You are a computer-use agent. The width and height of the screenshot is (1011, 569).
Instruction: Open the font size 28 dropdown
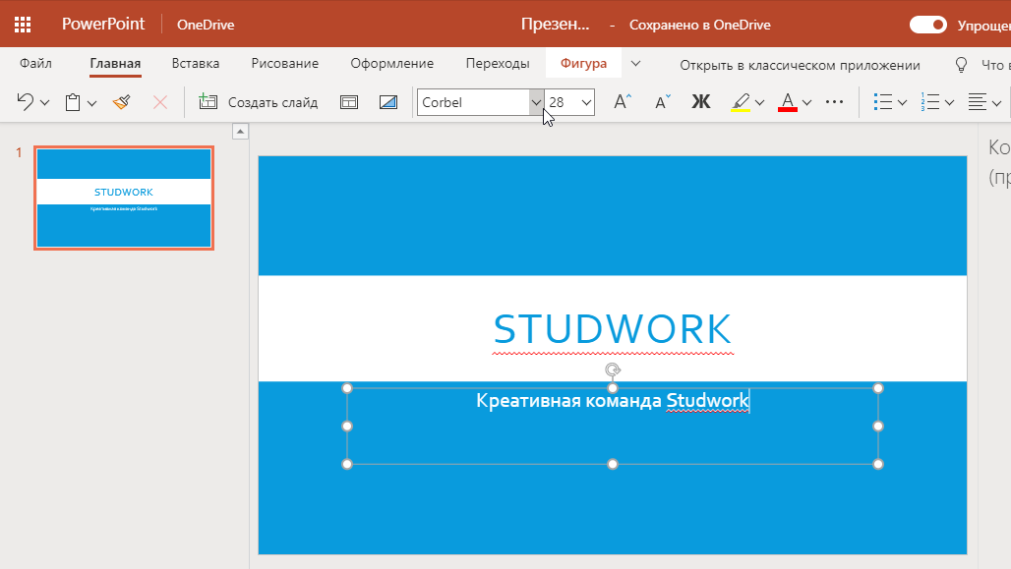click(x=587, y=102)
